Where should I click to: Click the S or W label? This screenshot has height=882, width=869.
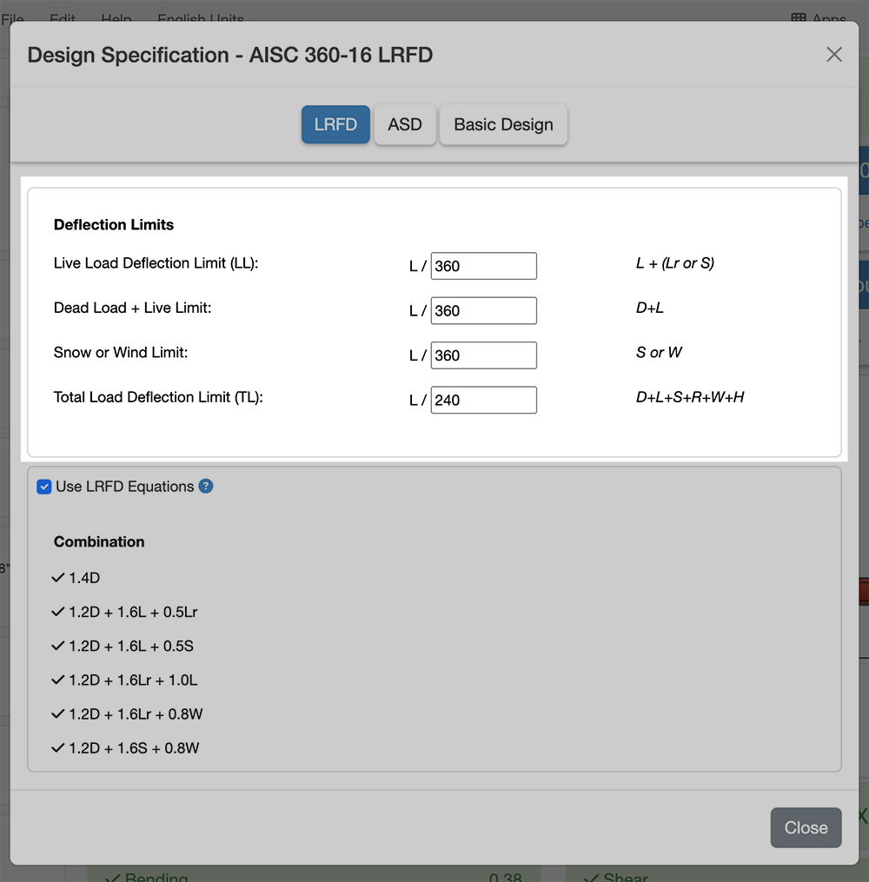tap(659, 353)
